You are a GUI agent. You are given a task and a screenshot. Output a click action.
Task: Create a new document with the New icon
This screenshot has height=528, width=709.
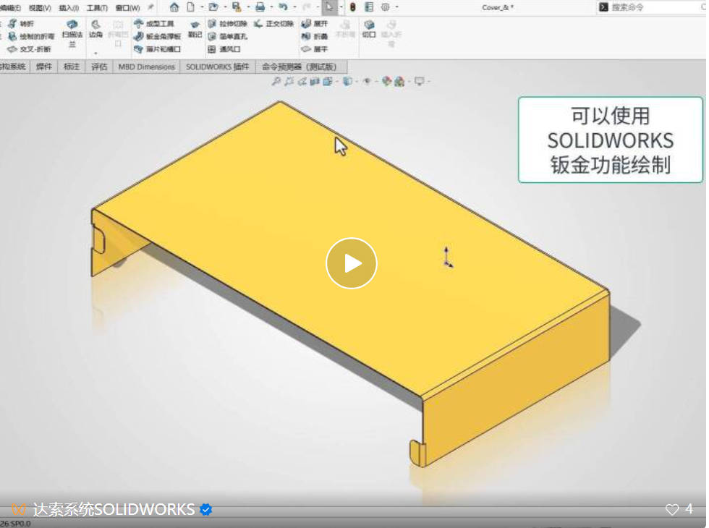tap(191, 7)
